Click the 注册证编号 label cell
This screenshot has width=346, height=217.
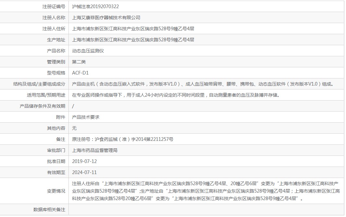click(54, 7)
